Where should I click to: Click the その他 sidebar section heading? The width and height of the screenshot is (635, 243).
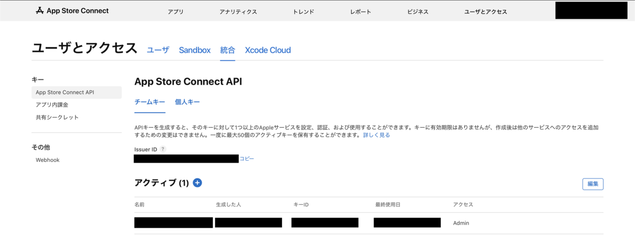[41, 147]
